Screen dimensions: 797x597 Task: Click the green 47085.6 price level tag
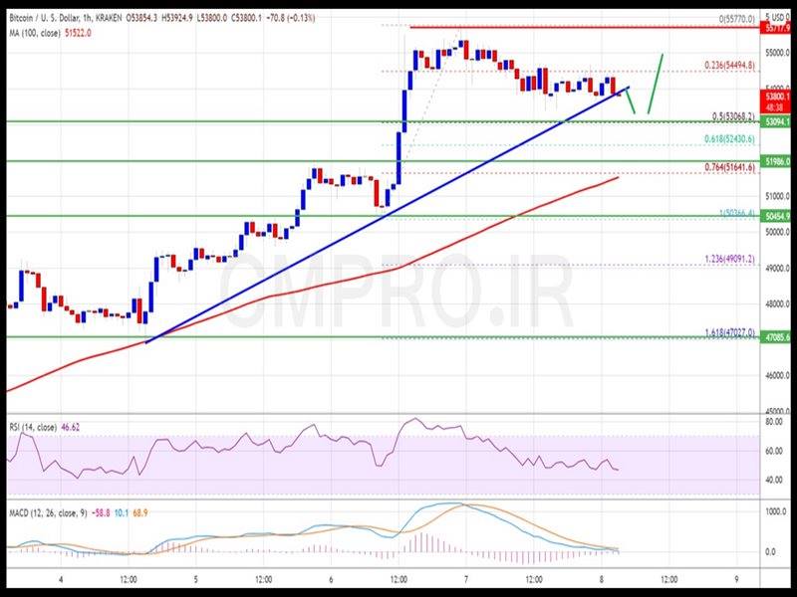[778, 337]
